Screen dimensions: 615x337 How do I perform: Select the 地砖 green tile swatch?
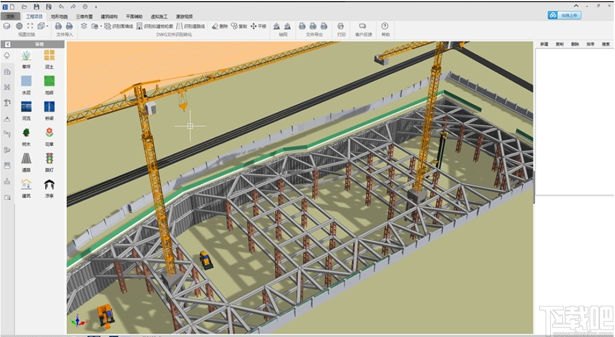click(49, 81)
